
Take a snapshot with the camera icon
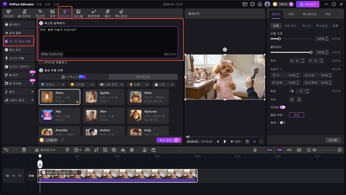click(x=247, y=141)
